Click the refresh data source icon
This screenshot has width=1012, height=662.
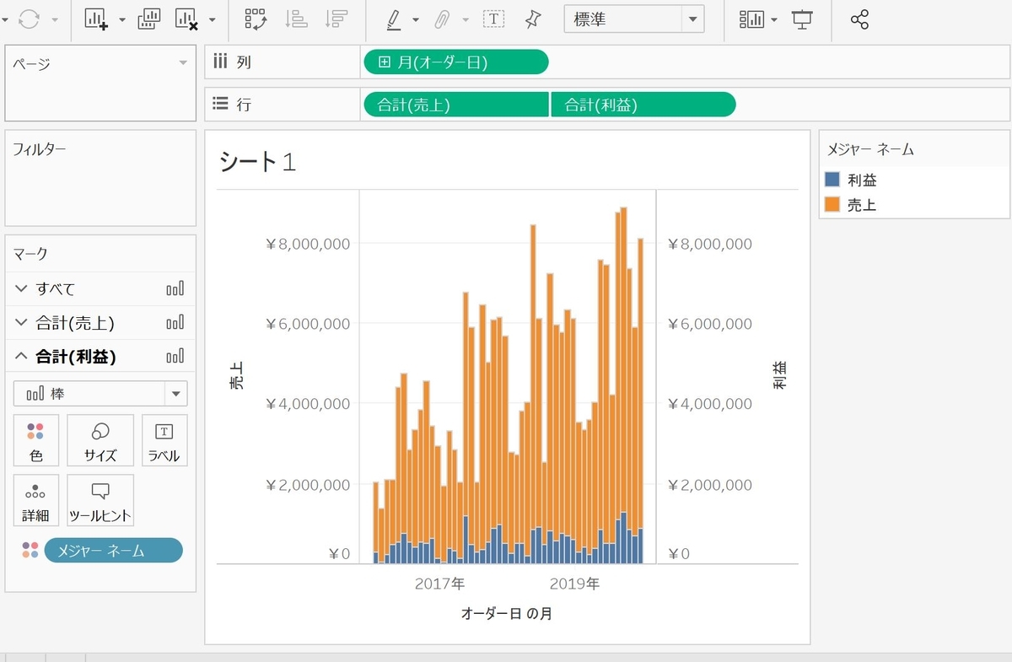[x=29, y=19]
